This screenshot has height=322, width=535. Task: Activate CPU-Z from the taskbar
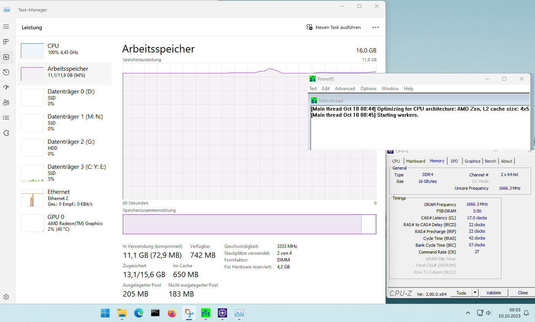[x=222, y=313]
